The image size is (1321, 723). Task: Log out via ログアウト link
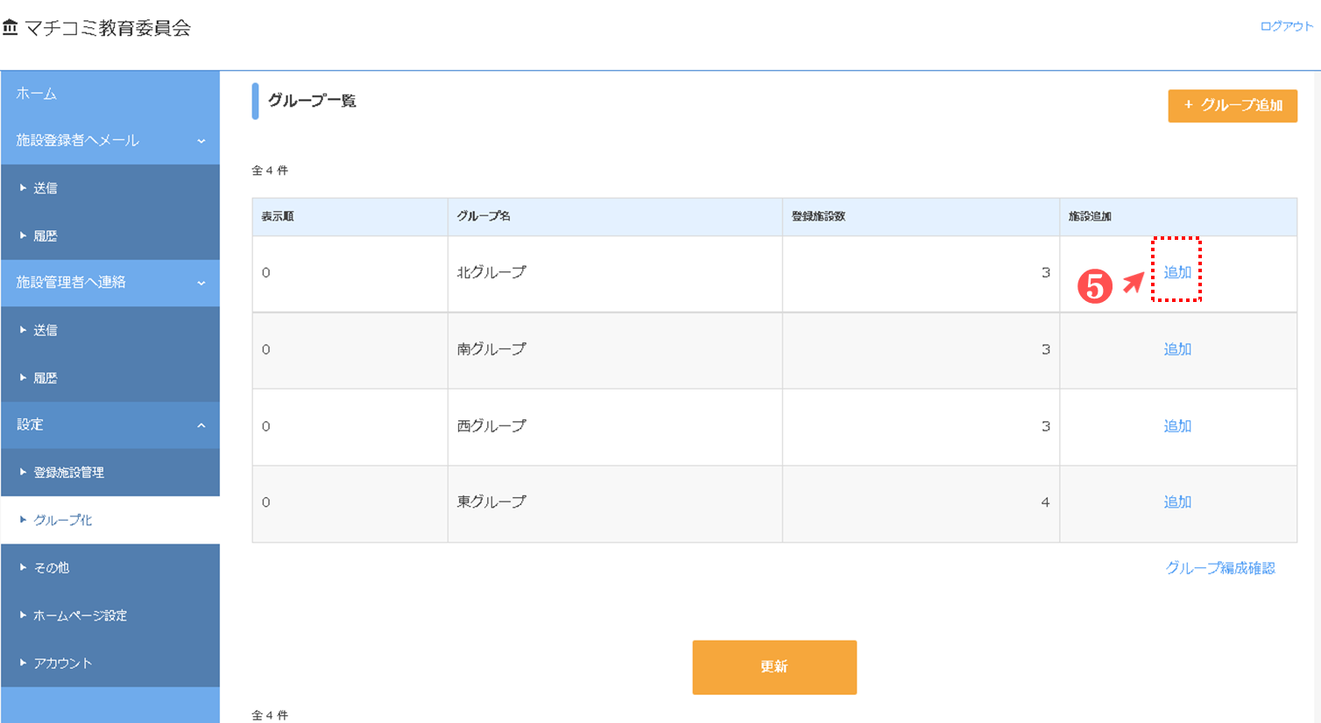[1286, 26]
